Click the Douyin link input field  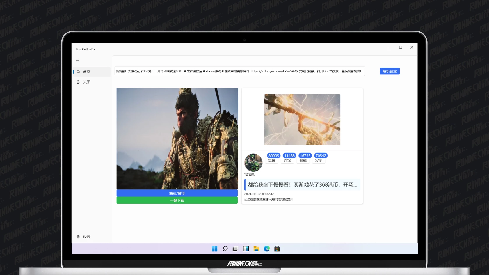(x=239, y=71)
